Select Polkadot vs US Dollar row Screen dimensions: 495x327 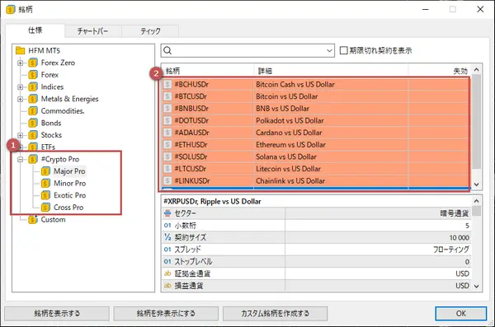(x=316, y=120)
